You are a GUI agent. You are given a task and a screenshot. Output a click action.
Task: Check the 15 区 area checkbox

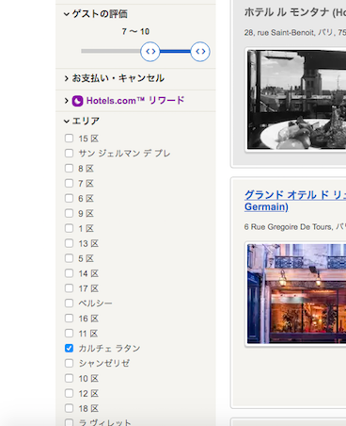tap(69, 139)
